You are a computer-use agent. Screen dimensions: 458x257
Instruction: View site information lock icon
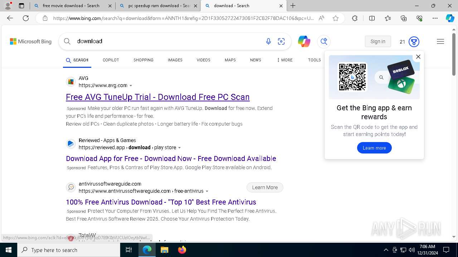point(45,18)
